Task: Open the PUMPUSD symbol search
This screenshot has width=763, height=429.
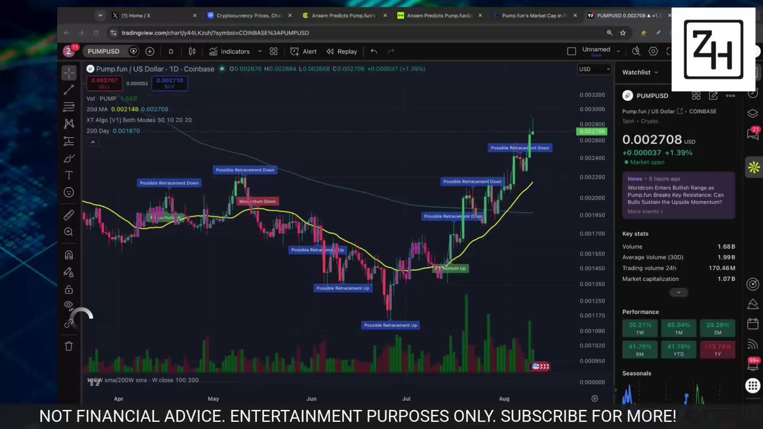Action: pyautogui.click(x=104, y=51)
